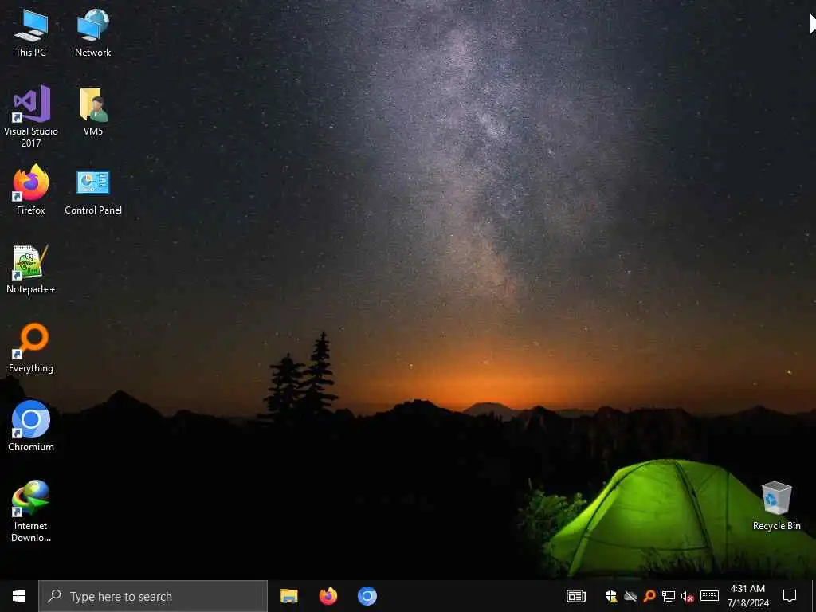Select the Network desktop icon
This screenshot has height=612, width=816.
click(x=93, y=33)
